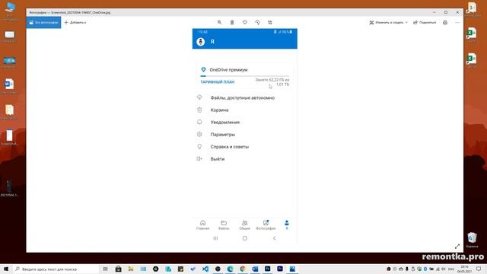Image resolution: width=487 pixels, height=274 pixels.
Task: Click the "Добавить в" button in Photos
Action: click(75, 22)
